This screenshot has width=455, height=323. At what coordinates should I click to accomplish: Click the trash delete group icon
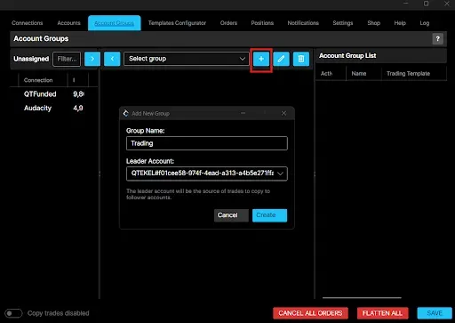(301, 59)
